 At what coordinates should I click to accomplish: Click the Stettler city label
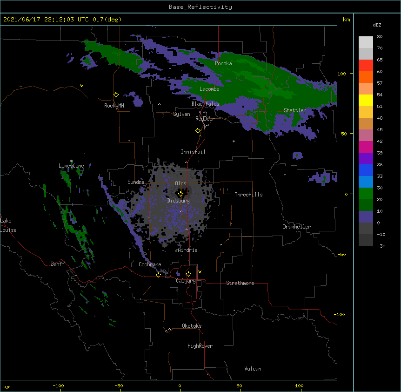click(x=295, y=110)
